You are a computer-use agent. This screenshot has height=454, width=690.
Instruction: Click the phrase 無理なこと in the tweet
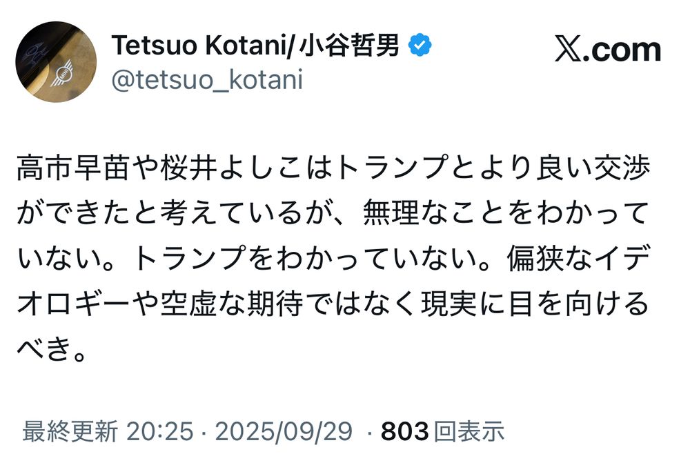(x=434, y=213)
